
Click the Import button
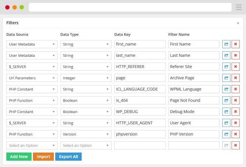click(43, 157)
